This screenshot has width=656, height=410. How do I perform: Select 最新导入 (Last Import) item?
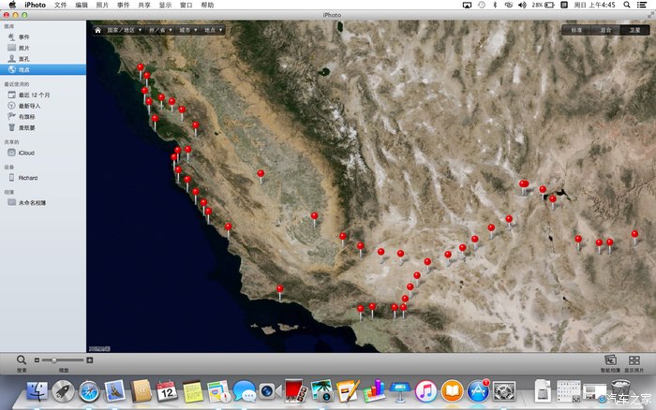[x=30, y=106]
